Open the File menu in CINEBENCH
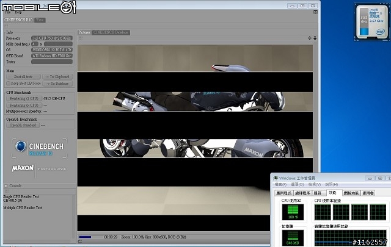The height and width of the screenshot is (247, 391). tap(8, 12)
